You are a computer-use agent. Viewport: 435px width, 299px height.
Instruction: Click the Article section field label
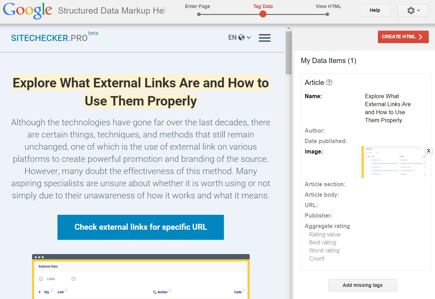tap(325, 184)
